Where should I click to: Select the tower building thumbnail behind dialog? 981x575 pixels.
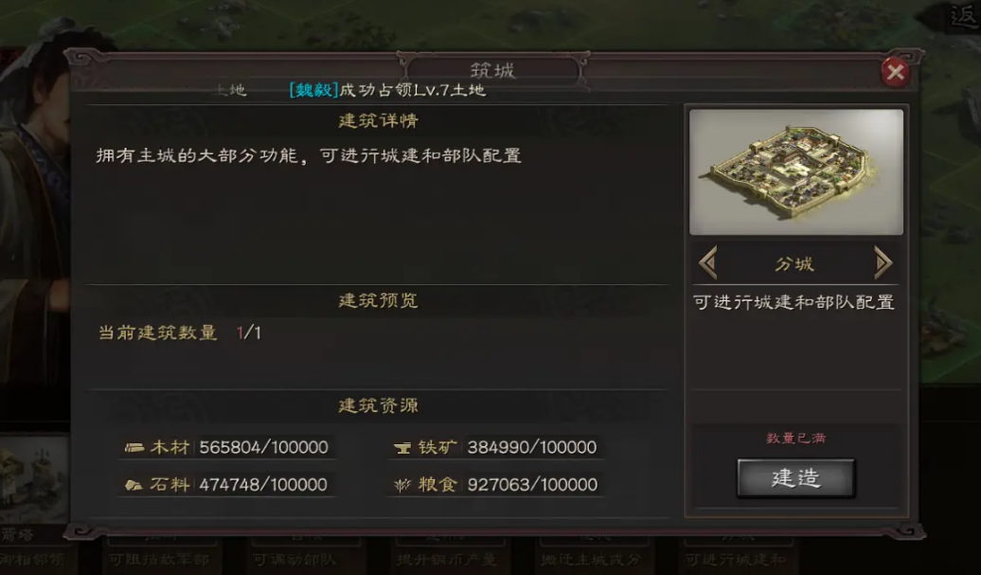click(34, 478)
